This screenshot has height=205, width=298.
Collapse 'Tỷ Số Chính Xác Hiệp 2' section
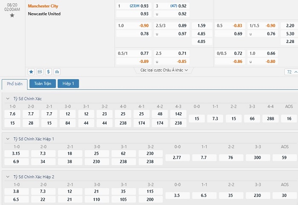click(x=8, y=177)
